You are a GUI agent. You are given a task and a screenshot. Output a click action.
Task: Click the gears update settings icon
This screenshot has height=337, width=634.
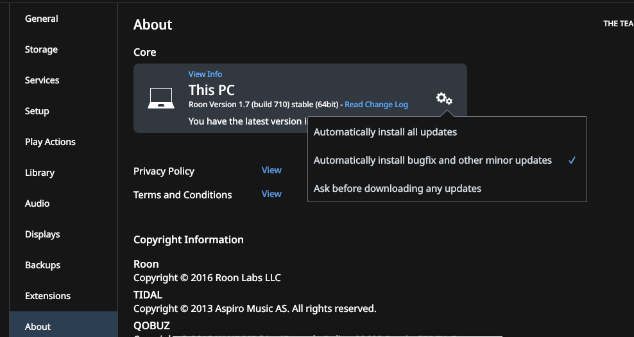click(x=444, y=98)
